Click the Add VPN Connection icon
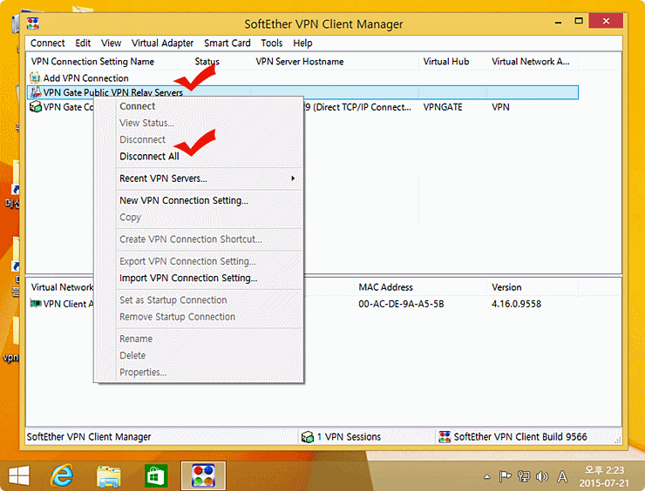The height and width of the screenshot is (491, 645). click(x=36, y=77)
